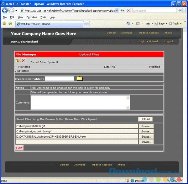This screenshot has width=188, height=184.
Task: Click the Logout link
Action: [169, 41]
